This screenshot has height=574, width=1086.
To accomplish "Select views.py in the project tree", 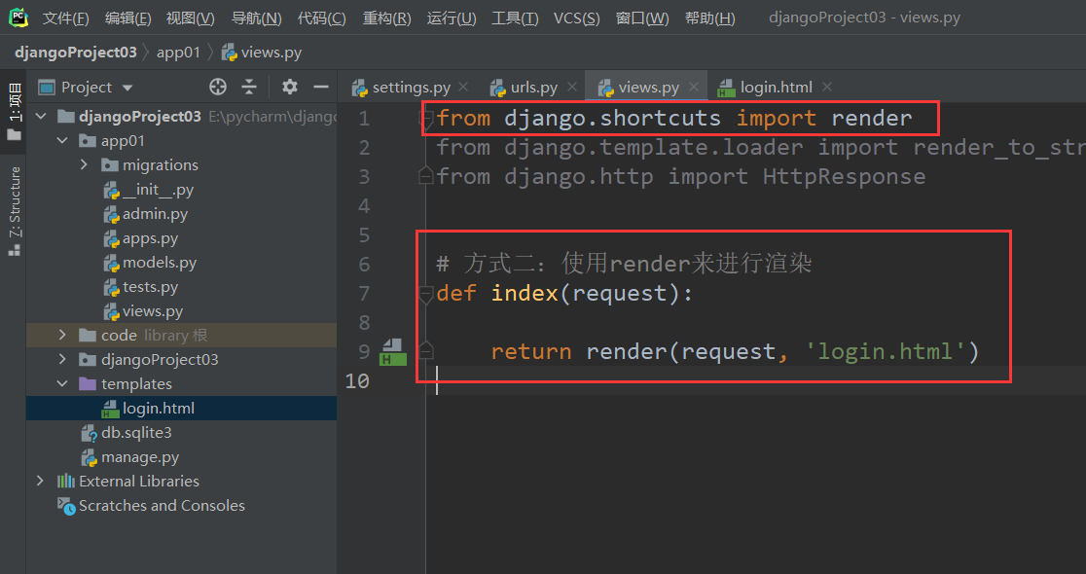I will tap(153, 311).
